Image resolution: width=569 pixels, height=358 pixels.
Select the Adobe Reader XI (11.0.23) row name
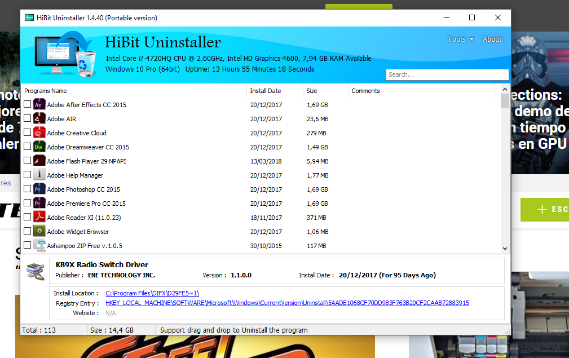click(x=84, y=218)
